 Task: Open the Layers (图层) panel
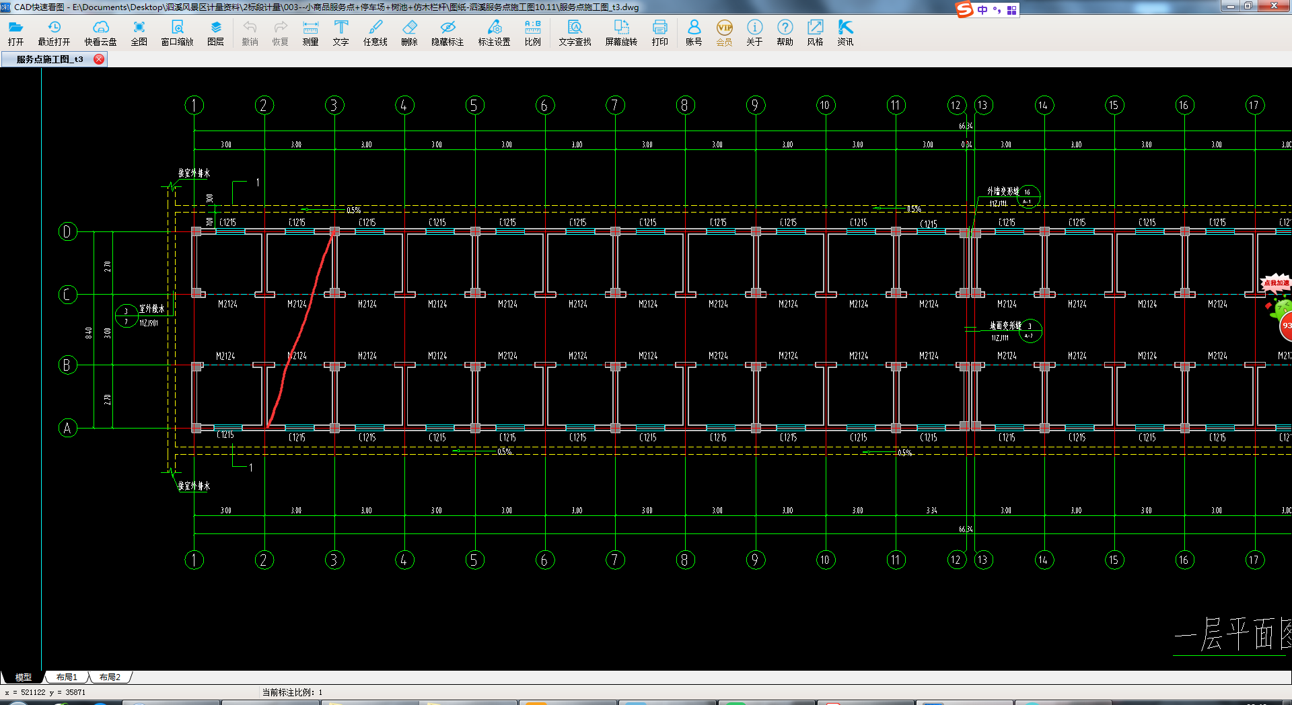click(x=215, y=32)
